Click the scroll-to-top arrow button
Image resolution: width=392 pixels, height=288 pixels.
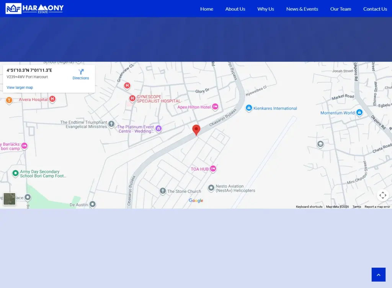[378, 274]
